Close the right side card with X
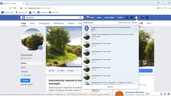This screenshot has width=171, height=96. point(152,78)
